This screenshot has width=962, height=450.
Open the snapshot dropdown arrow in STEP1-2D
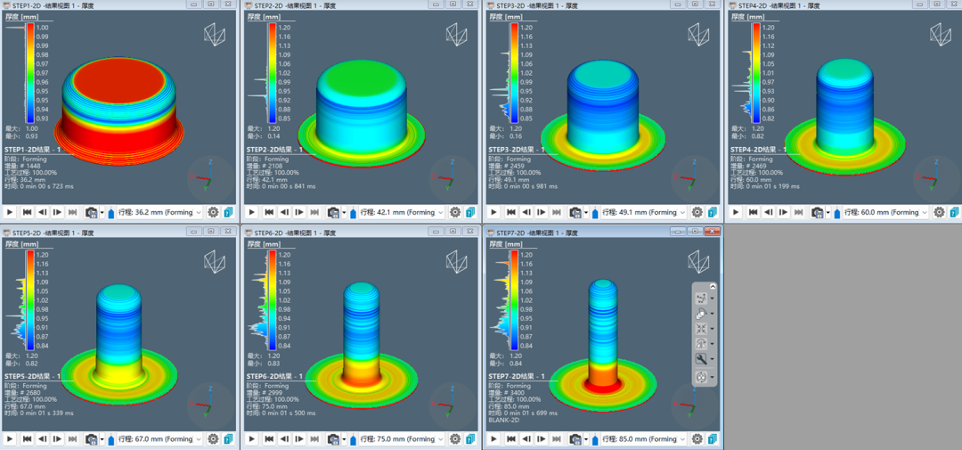[102, 212]
